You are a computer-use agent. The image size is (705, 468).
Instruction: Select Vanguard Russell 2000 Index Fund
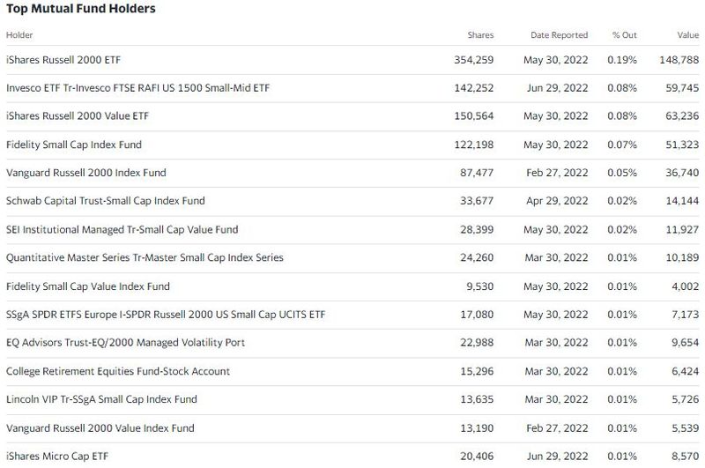click(86, 173)
